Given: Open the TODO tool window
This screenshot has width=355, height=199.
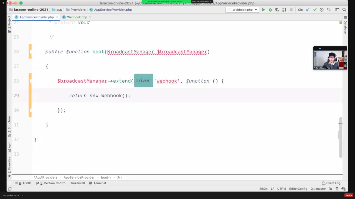Looking at the screenshot, I should coord(23,183).
